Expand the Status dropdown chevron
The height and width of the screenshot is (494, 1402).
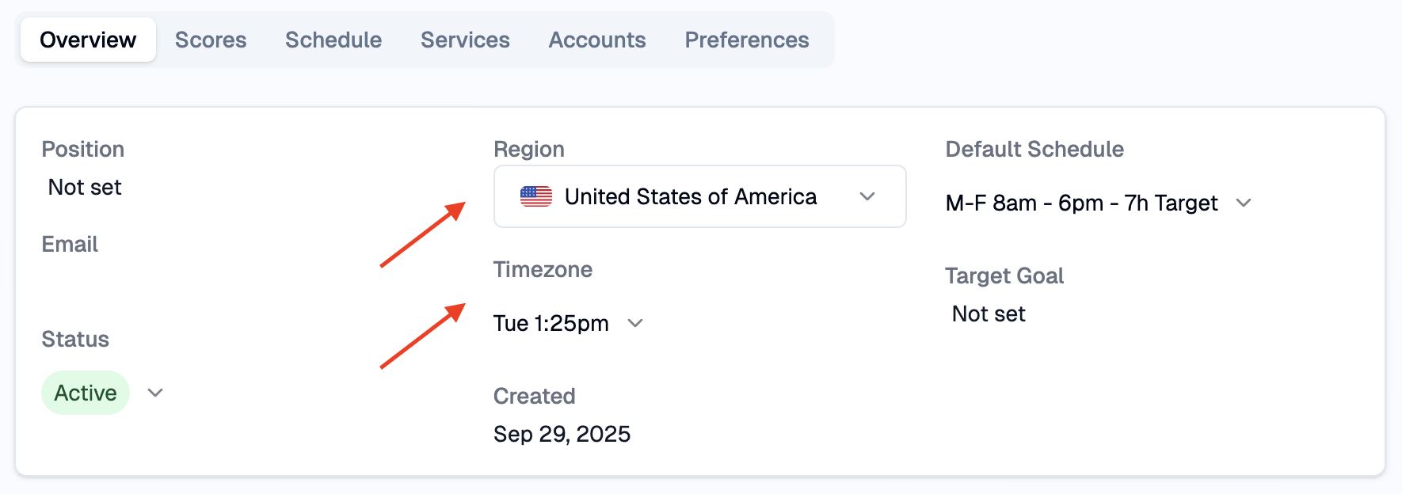(x=155, y=393)
